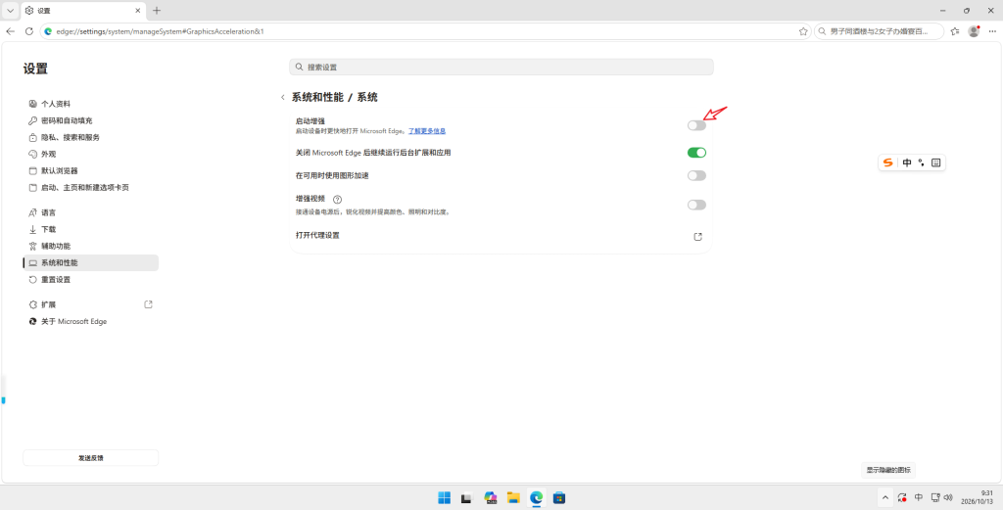Viewport: 1003px width, 510px height.
Task: Toggle Sogou punctuation mode icon
Action: pos(922,162)
